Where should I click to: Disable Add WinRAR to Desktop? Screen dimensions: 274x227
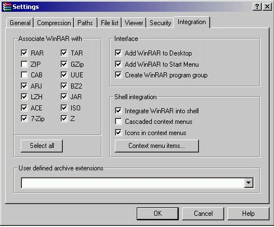[x=118, y=53]
